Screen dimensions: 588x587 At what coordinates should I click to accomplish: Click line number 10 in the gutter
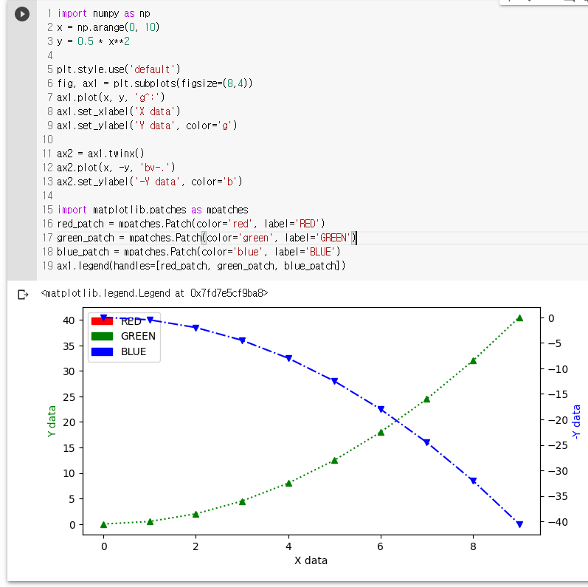click(47, 140)
